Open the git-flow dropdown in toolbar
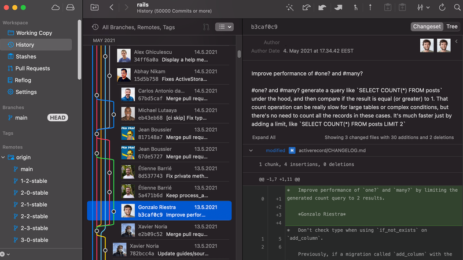Viewport: 463px width, 260px height. click(423, 8)
